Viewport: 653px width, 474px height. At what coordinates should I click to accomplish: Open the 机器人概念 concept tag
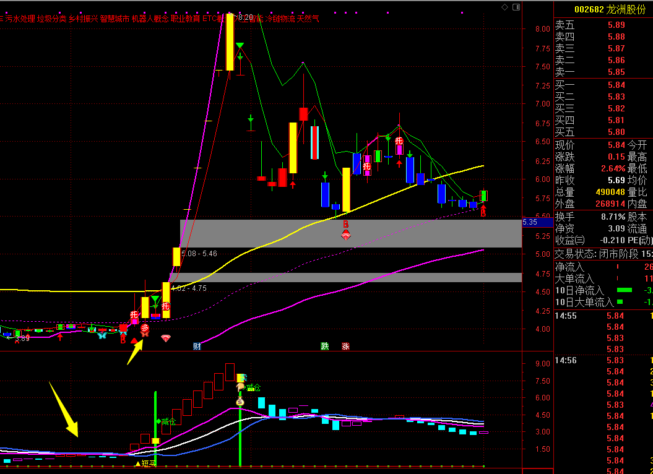pyautogui.click(x=150, y=19)
